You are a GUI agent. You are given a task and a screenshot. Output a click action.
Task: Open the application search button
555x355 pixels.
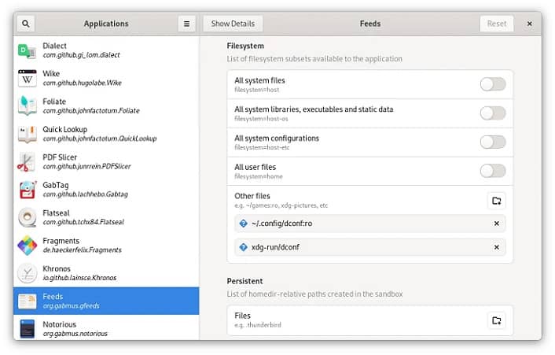pos(25,24)
